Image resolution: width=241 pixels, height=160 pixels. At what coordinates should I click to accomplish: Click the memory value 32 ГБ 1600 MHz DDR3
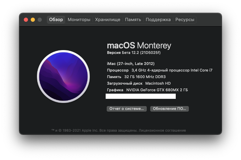[145, 77]
